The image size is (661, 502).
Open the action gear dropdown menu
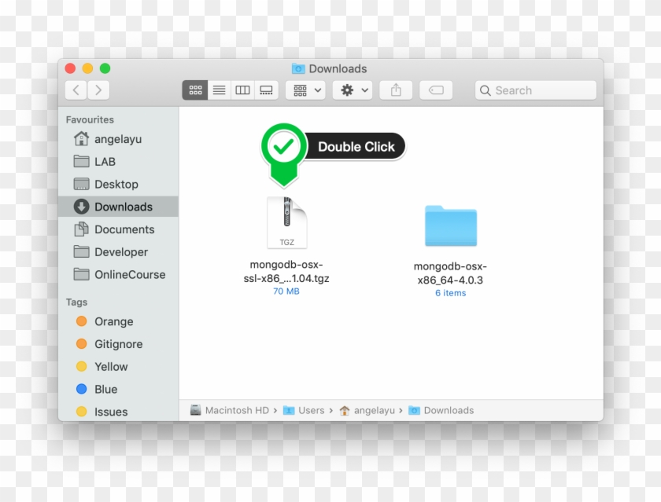tap(352, 90)
